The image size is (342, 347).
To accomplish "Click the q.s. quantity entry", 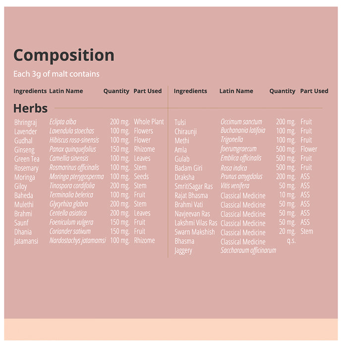I will tap(291, 241).
